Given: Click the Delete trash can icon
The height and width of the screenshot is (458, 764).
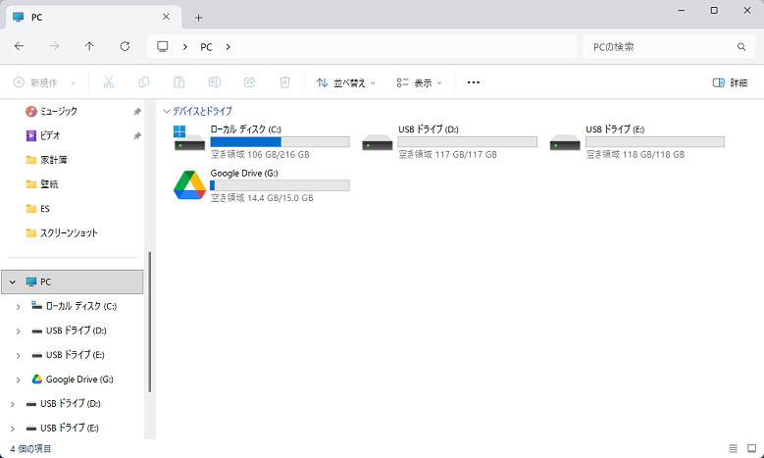Looking at the screenshot, I should point(284,82).
